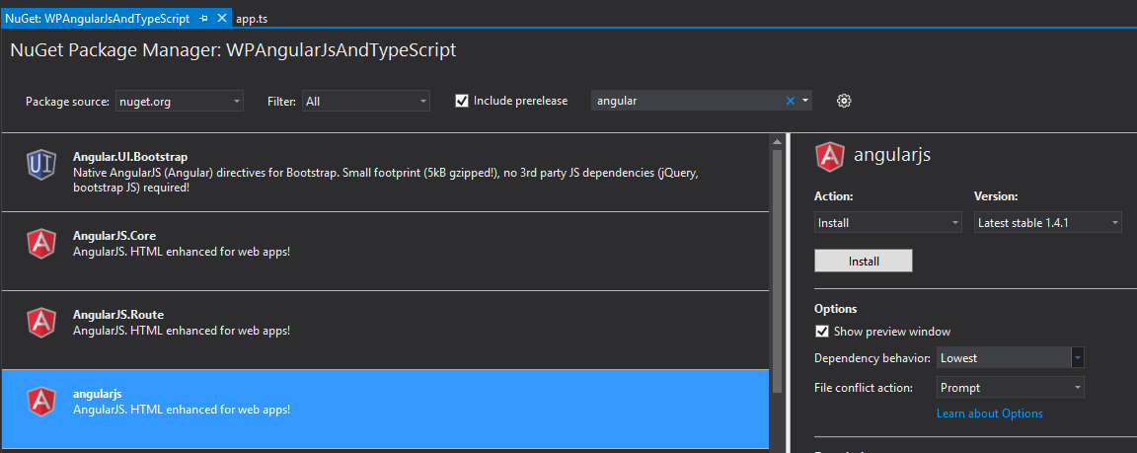Pin the NuGet tab with pin icon

click(203, 19)
